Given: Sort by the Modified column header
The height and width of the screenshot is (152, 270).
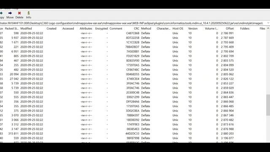Looking at the screenshot, I should pos(26,28).
